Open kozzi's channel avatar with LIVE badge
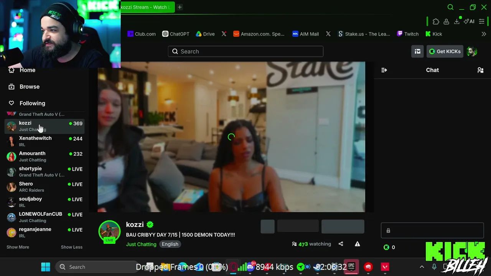 tap(109, 232)
